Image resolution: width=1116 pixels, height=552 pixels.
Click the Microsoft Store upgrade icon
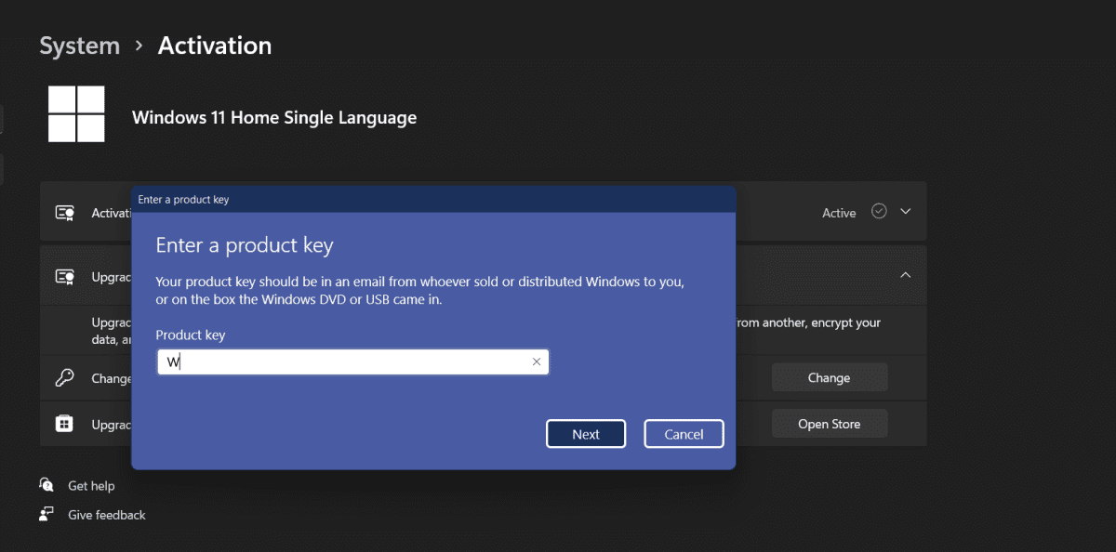pyautogui.click(x=64, y=424)
